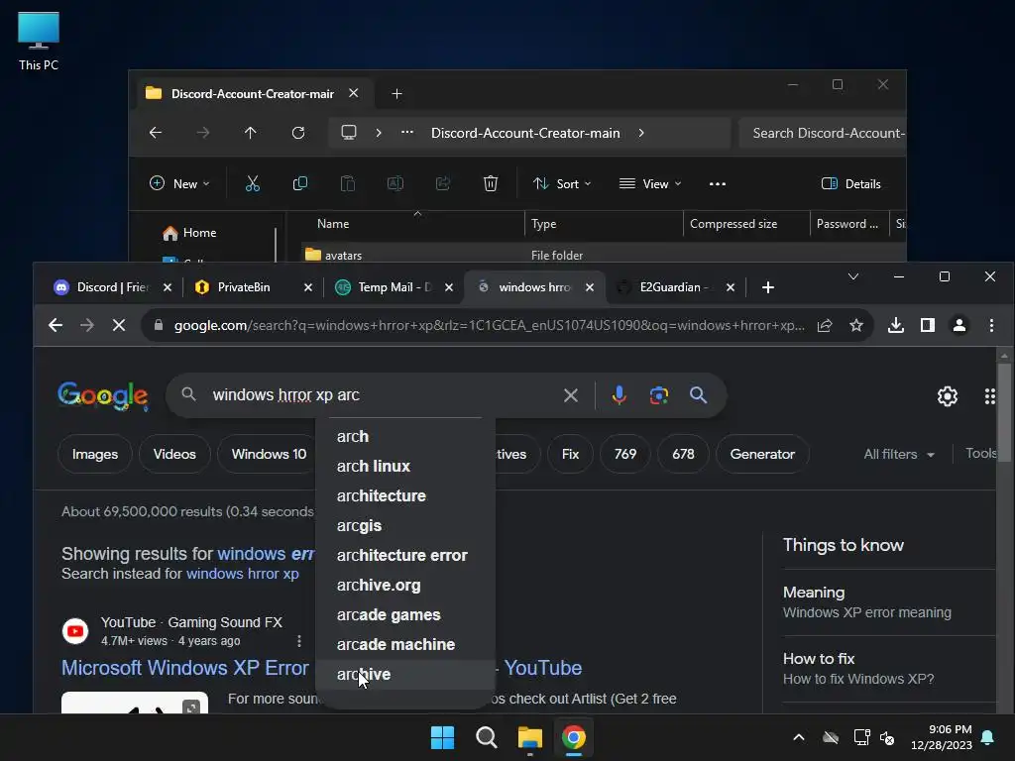
Task: Toggle Chrome side panel icon
Action: tap(928, 325)
